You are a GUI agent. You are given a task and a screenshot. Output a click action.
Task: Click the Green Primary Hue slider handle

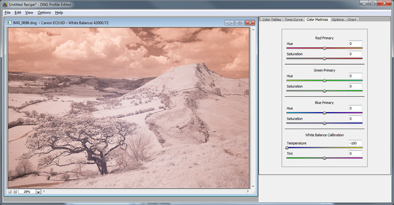(x=324, y=81)
